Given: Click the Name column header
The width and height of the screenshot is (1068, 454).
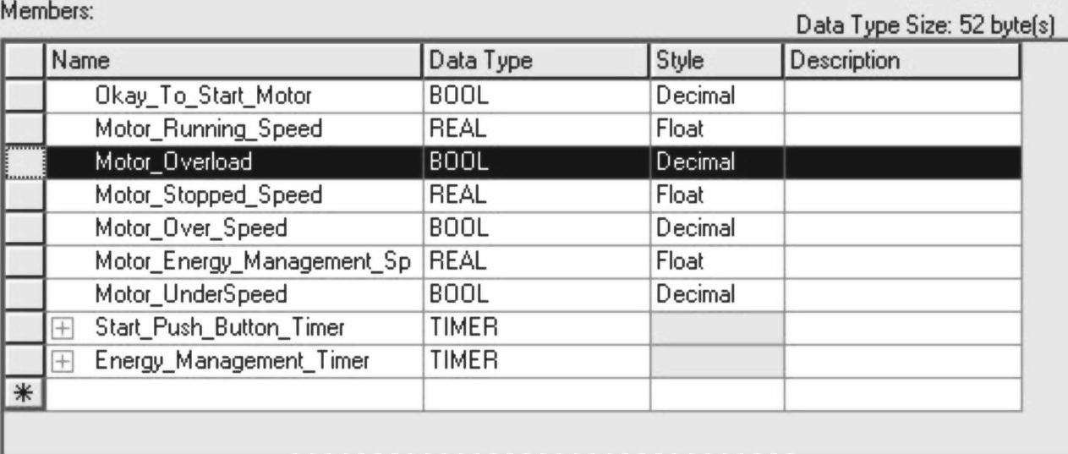Looking at the screenshot, I should click(x=233, y=61).
